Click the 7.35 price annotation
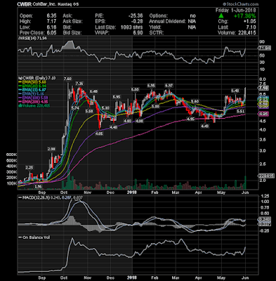276x281 pixels. tap(79, 84)
